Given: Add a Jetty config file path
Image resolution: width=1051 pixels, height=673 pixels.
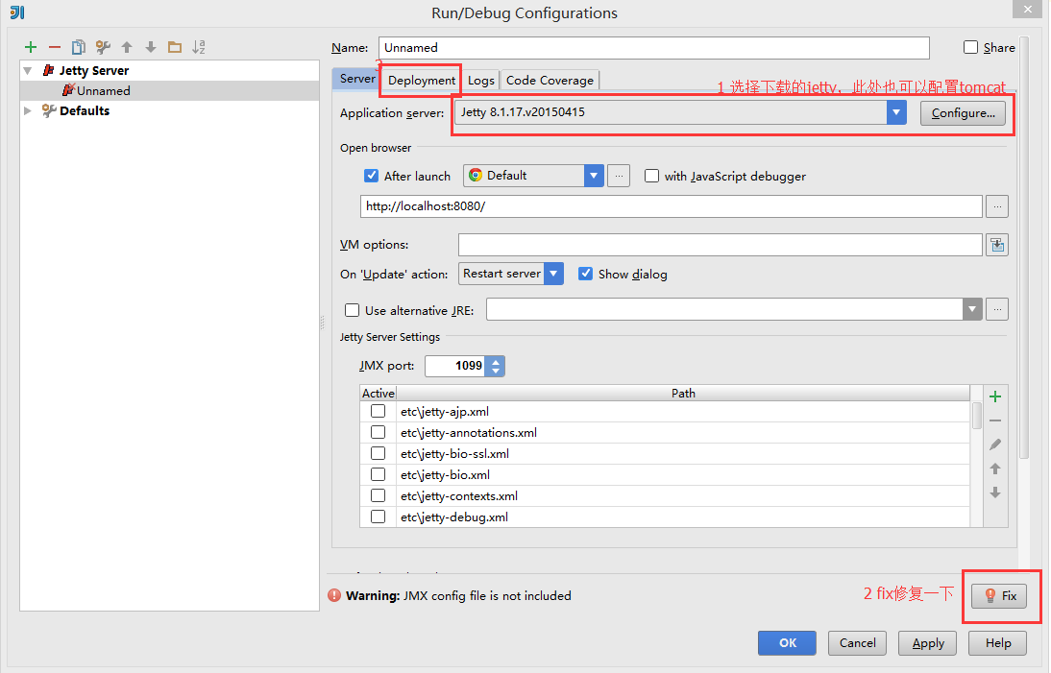Looking at the screenshot, I should click(995, 397).
